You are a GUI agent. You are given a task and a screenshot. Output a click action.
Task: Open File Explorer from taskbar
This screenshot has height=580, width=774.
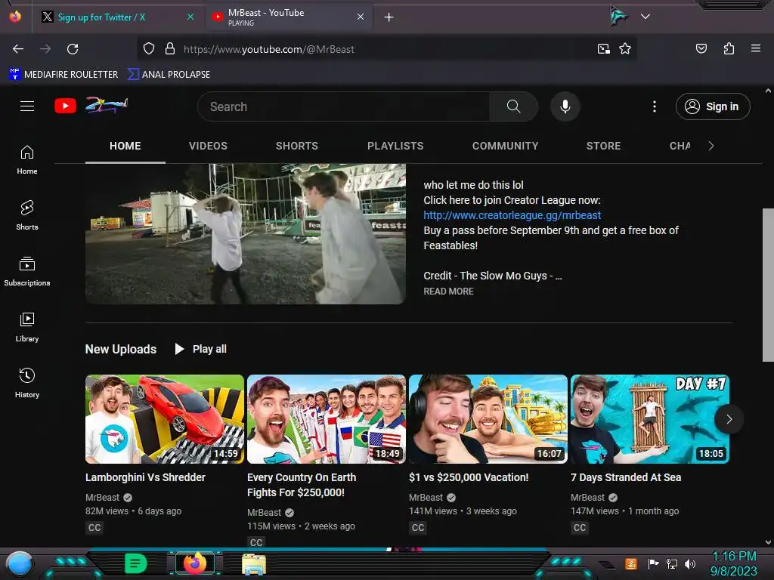tap(254, 563)
